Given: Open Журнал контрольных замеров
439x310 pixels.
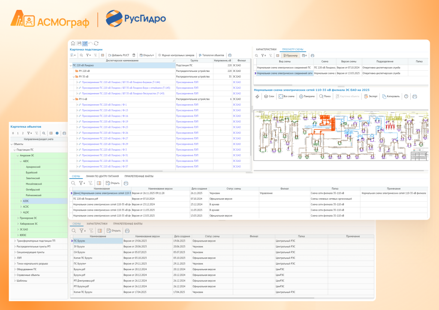Looking at the screenshot, I should [x=177, y=55].
